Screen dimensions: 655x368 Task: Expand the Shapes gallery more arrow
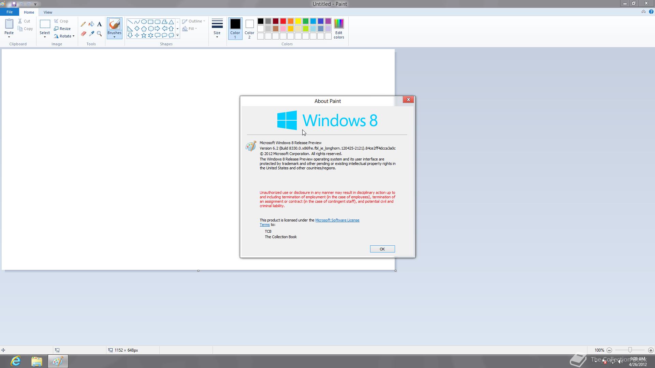[x=177, y=35]
